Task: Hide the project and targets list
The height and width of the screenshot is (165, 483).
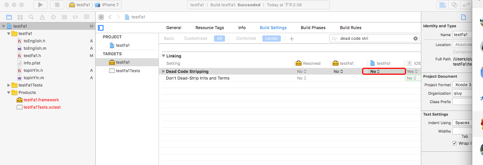Action: pyautogui.click(x=101, y=28)
